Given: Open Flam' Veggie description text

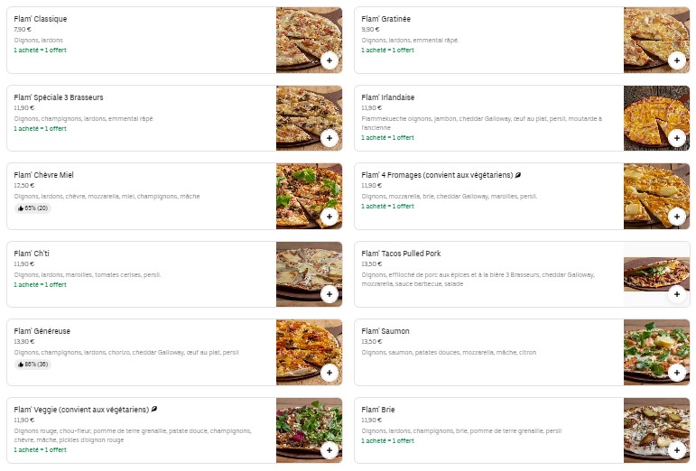Looking at the screenshot, I should [132, 436].
